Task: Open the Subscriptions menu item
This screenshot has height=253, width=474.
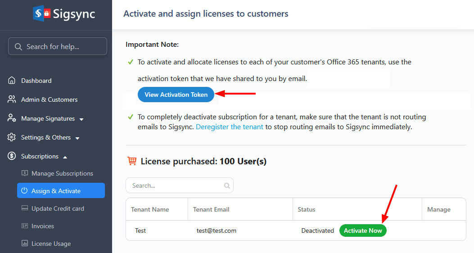Action: (40, 156)
